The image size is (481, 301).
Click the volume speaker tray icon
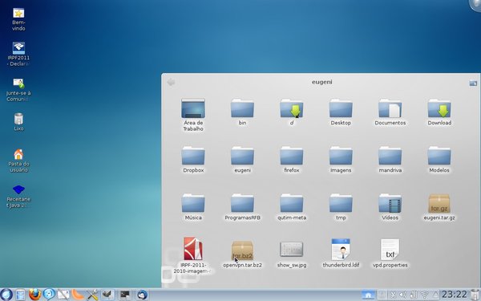402,295
